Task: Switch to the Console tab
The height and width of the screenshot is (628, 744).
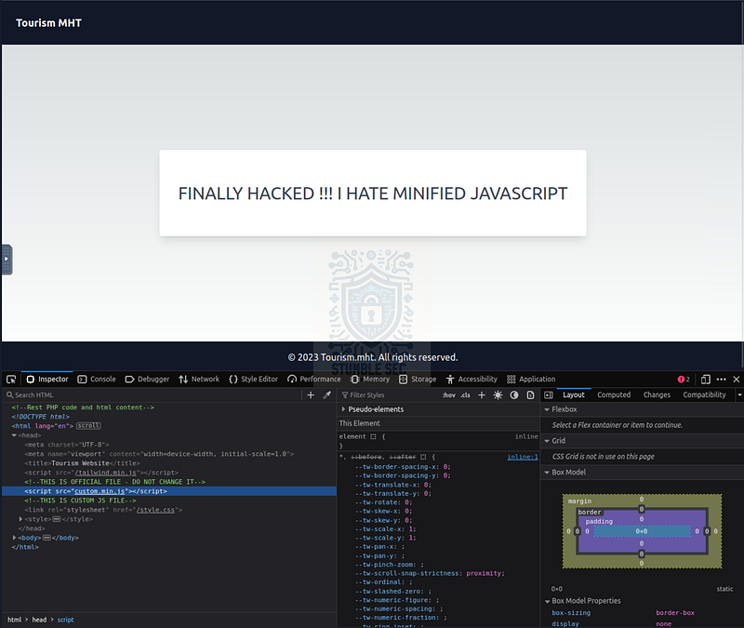Action: point(97,380)
